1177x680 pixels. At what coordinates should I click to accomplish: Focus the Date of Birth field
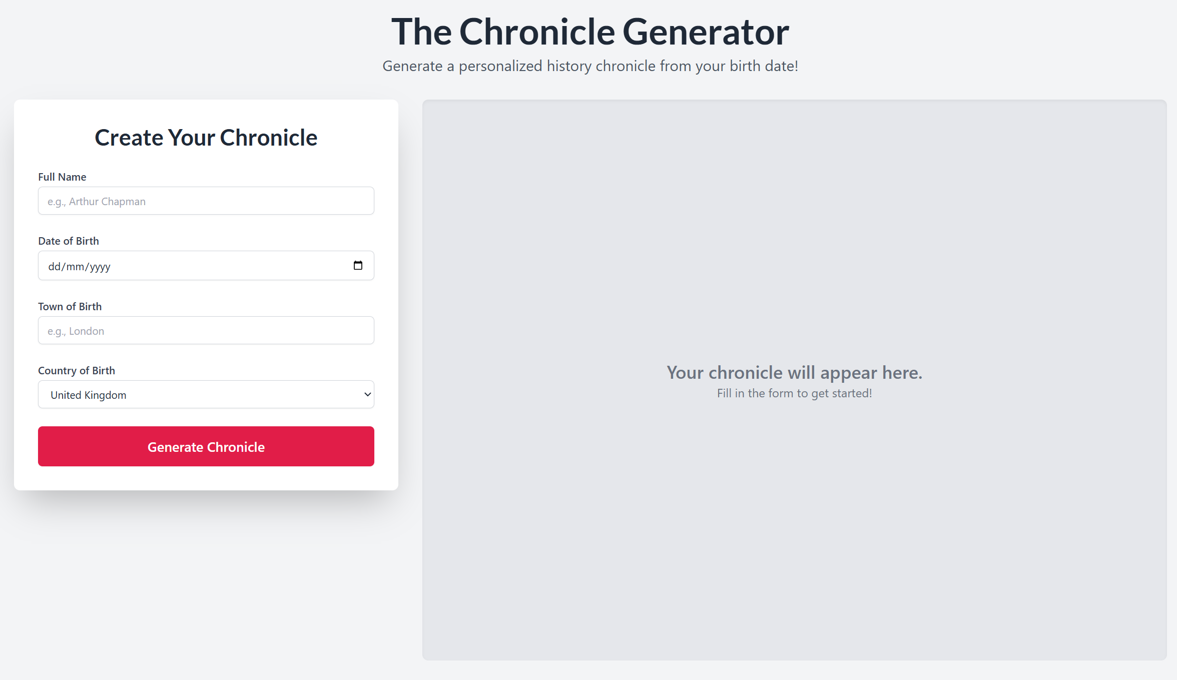click(x=175, y=266)
